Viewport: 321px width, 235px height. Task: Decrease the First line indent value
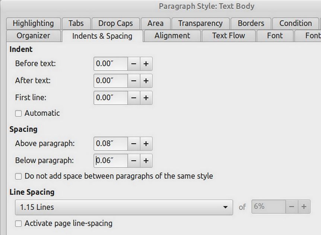134,98
